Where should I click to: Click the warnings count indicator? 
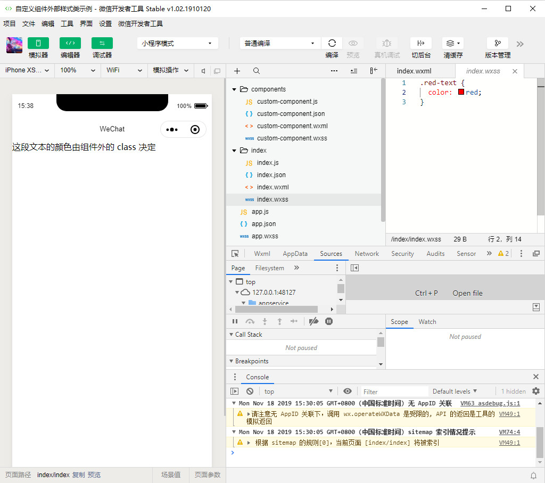503,254
